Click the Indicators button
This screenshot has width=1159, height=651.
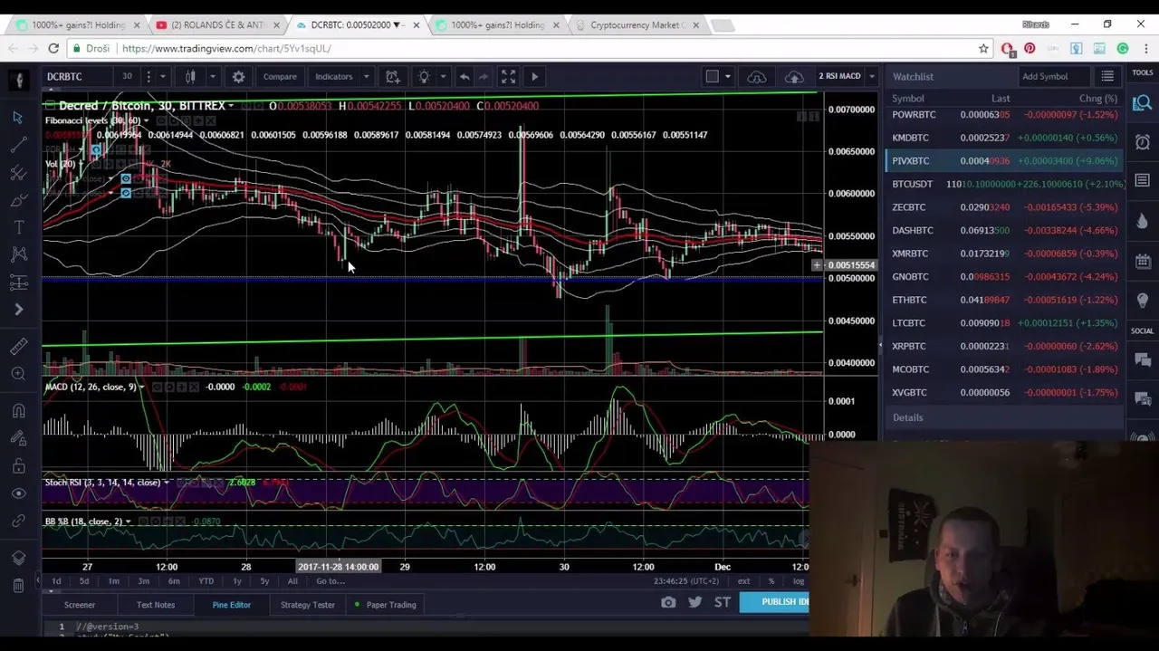pyautogui.click(x=334, y=77)
